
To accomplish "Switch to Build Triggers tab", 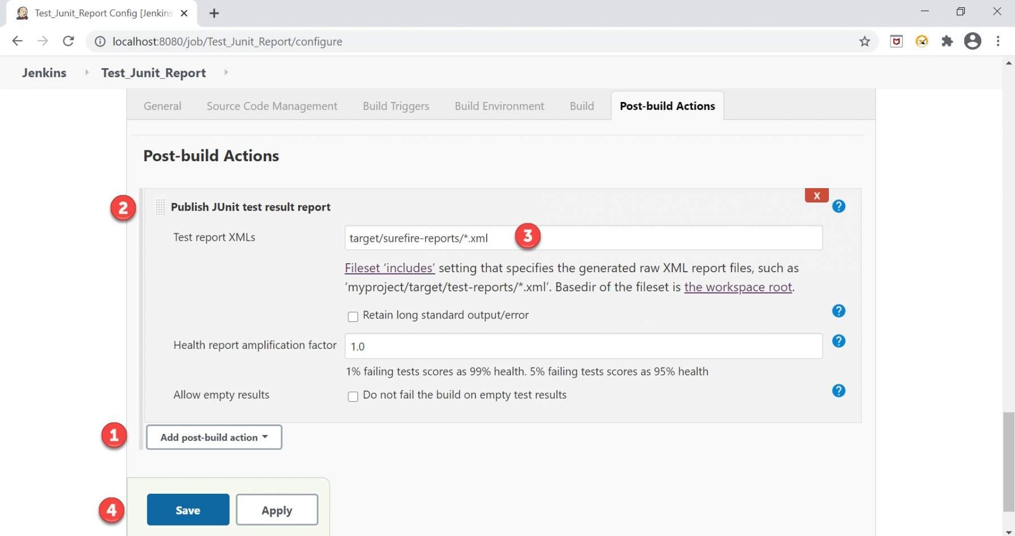I will pyautogui.click(x=396, y=106).
